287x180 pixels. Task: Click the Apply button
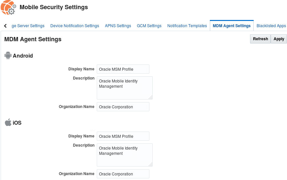279,39
